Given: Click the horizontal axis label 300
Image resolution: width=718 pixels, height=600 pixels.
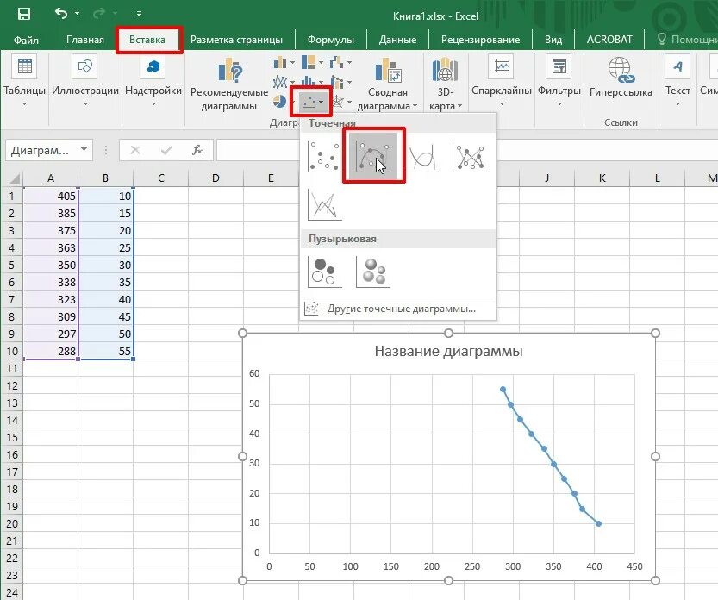Looking at the screenshot, I should (513, 566).
